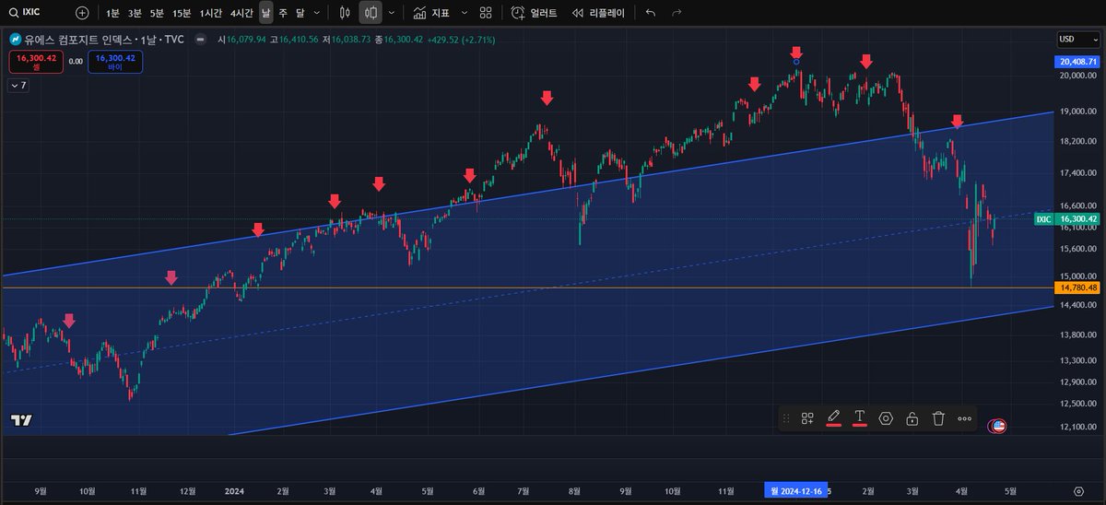Click the 2024 label on time axis

tap(234, 491)
